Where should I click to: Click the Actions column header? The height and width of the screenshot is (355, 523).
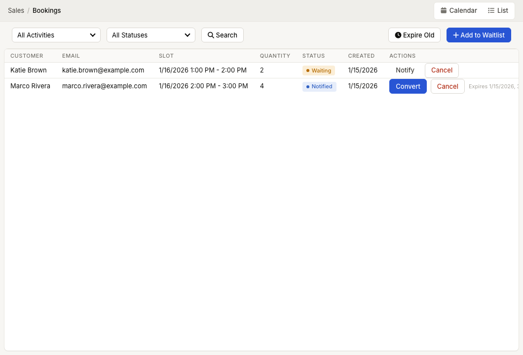[x=402, y=56]
